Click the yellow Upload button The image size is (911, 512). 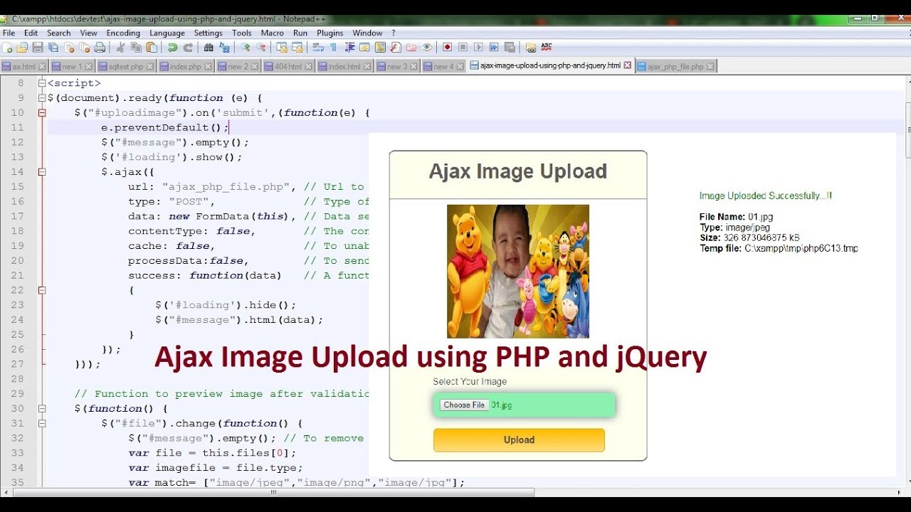click(x=519, y=439)
